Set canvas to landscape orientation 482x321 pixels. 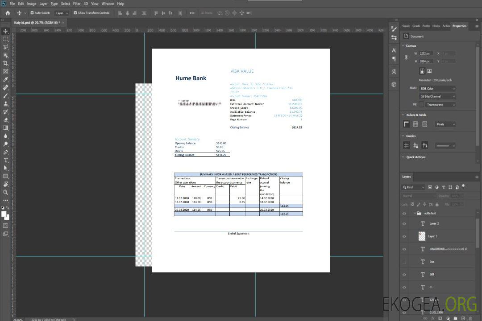coord(430,71)
